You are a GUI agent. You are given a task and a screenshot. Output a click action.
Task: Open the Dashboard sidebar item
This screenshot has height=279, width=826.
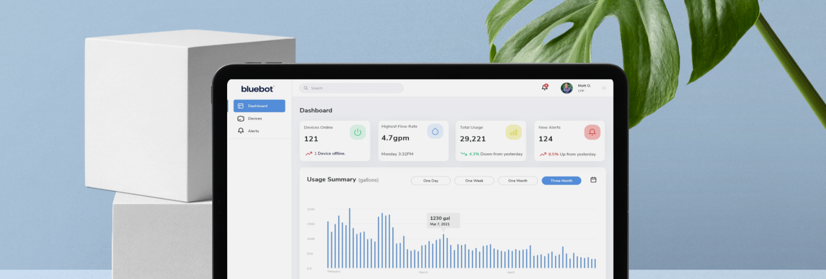[x=259, y=106]
